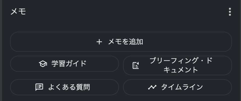
Task: Click the plus icon in メモを追加
Action: point(99,42)
